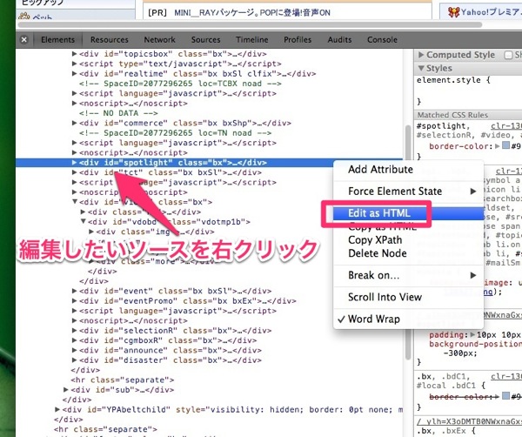The width and height of the screenshot is (522, 437).
Task: Expand the sub div node
Action: [x=66, y=390]
